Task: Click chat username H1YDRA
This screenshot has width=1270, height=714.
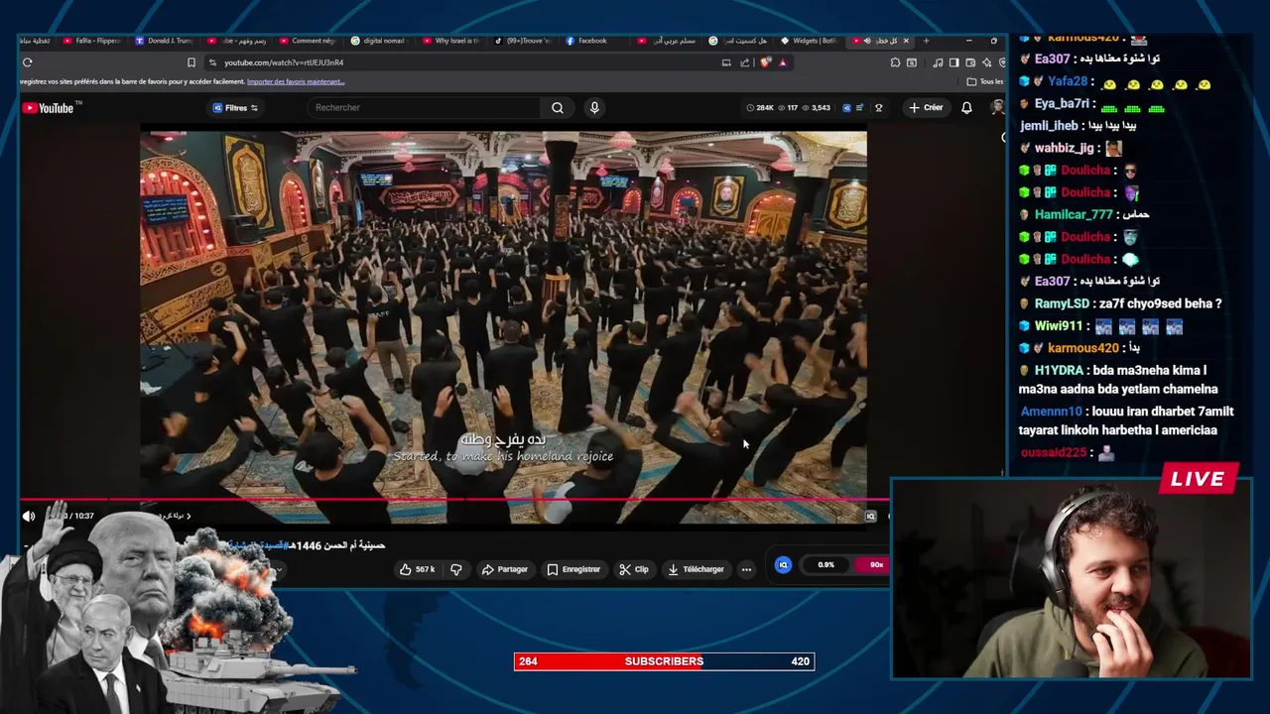Action: [1060, 370]
